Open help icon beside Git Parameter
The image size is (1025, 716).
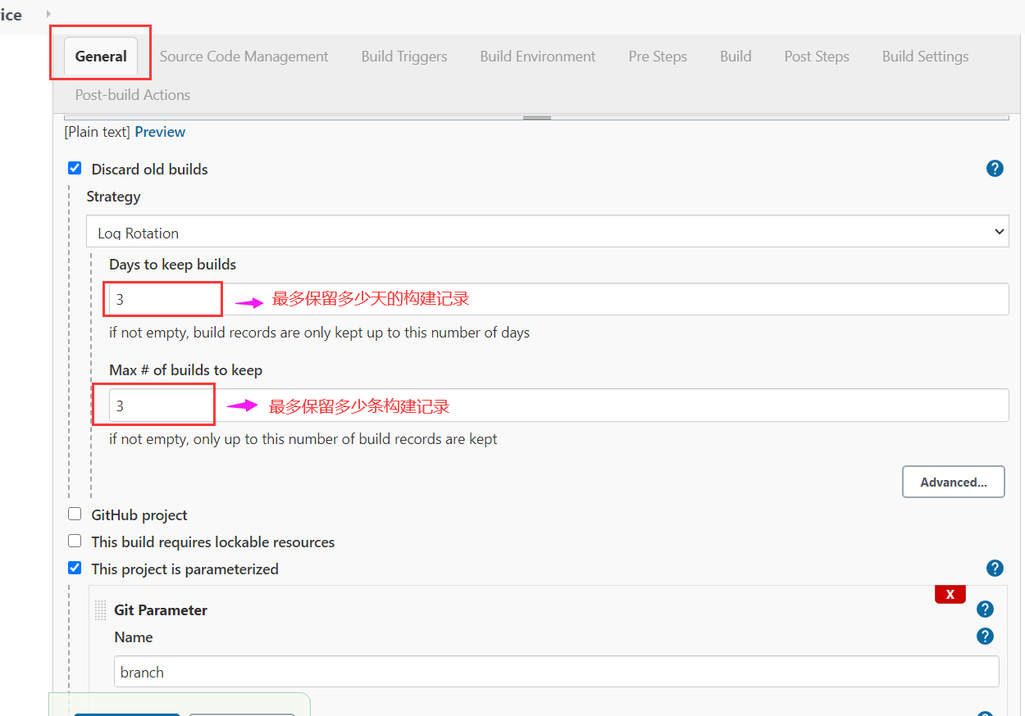point(986,610)
